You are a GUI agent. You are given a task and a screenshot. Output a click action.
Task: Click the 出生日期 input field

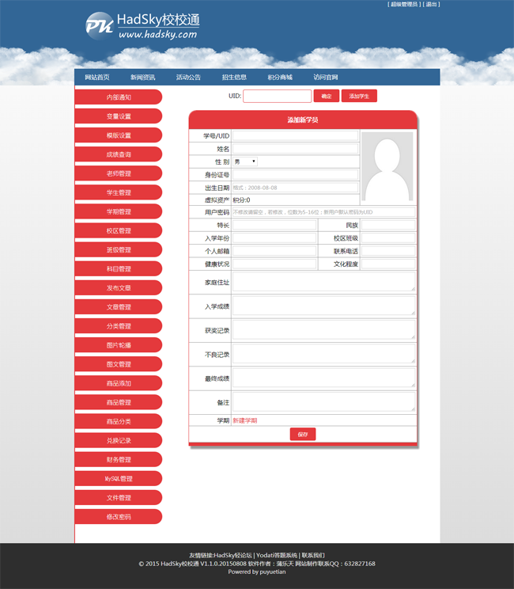[295, 188]
